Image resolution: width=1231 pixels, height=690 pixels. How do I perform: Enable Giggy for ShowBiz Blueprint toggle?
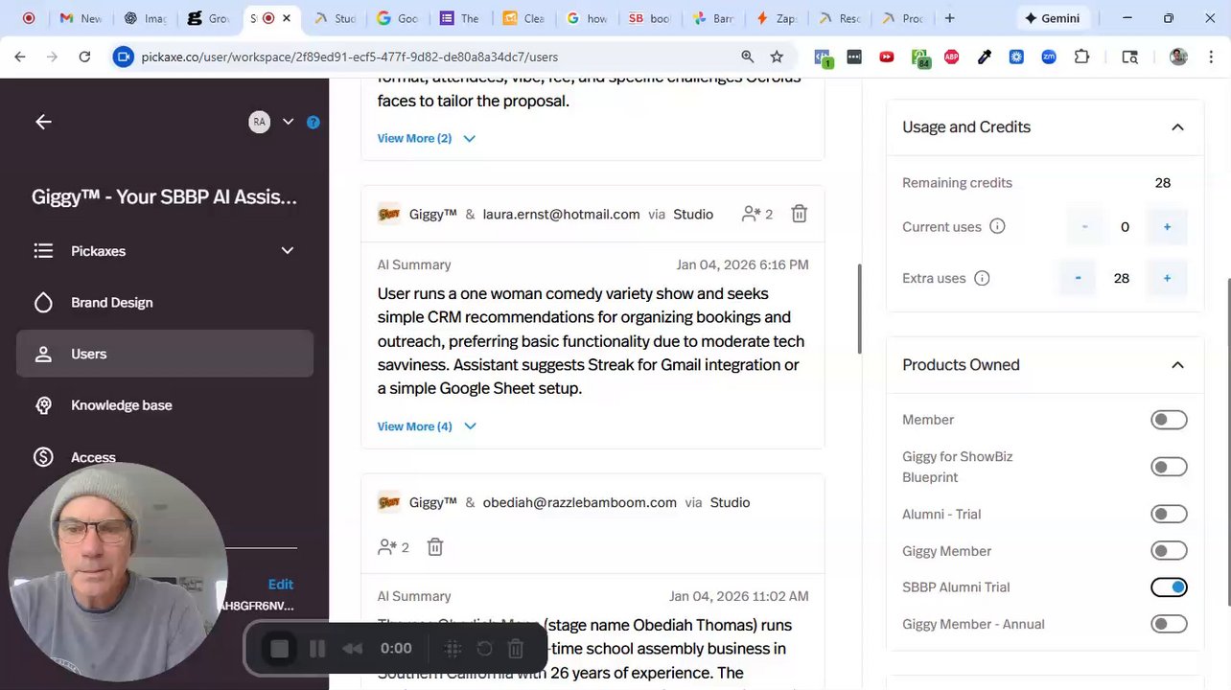click(x=1169, y=467)
